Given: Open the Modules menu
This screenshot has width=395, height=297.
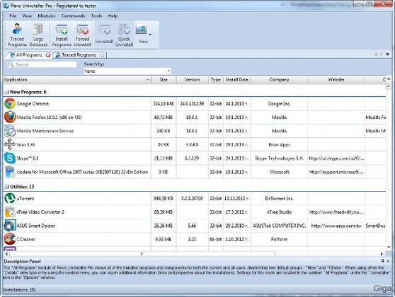Looking at the screenshot, I should click(47, 16).
